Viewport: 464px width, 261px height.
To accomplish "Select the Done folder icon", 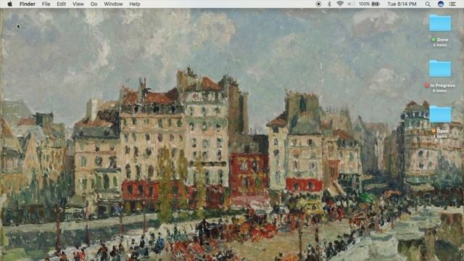I will point(440,22).
